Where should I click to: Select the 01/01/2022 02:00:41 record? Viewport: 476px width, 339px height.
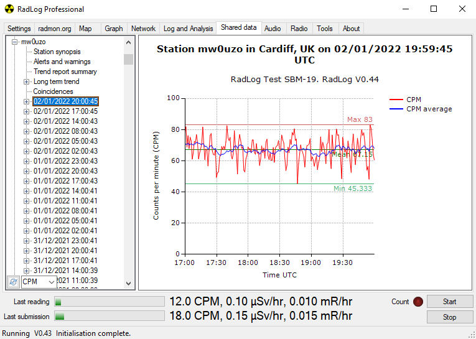tap(65, 231)
